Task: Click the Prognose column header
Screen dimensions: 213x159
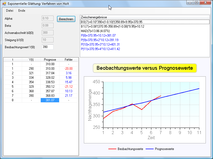Action: point(50,60)
